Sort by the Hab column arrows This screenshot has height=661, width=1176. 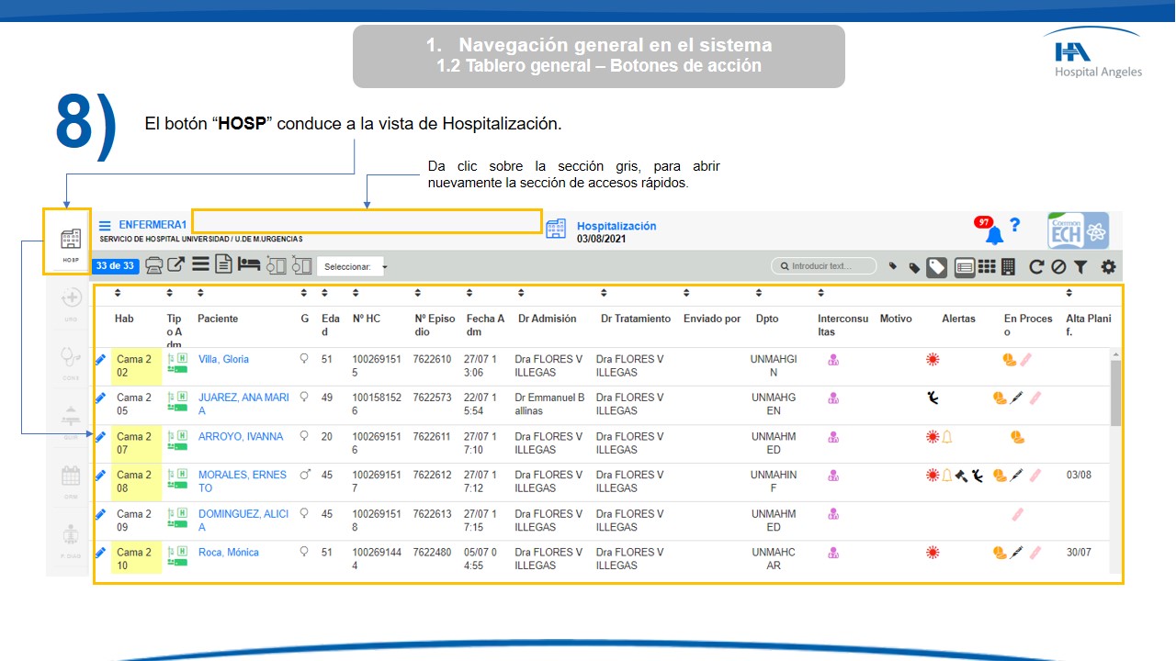[119, 294]
